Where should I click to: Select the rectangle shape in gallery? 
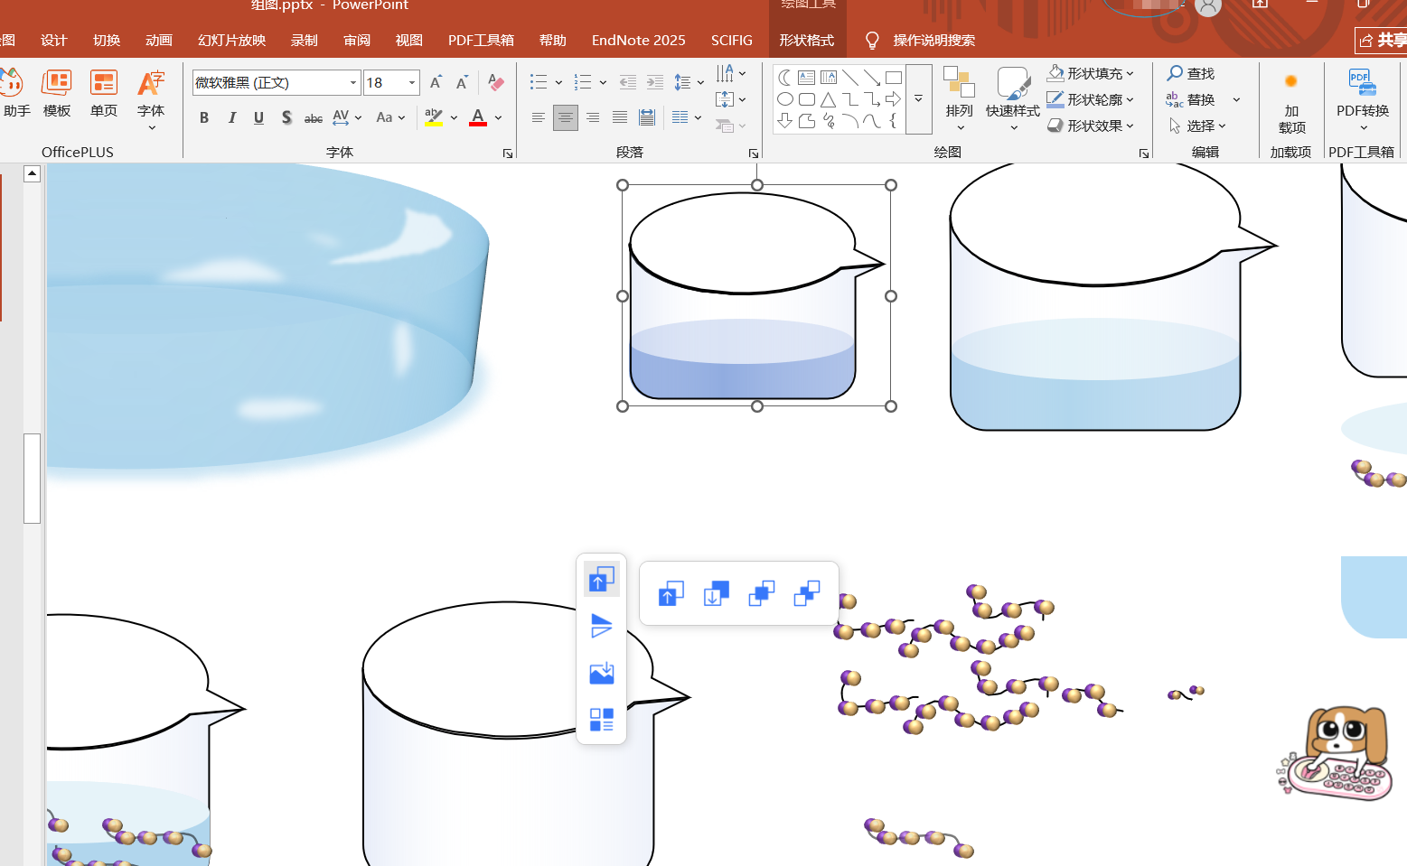click(x=894, y=78)
